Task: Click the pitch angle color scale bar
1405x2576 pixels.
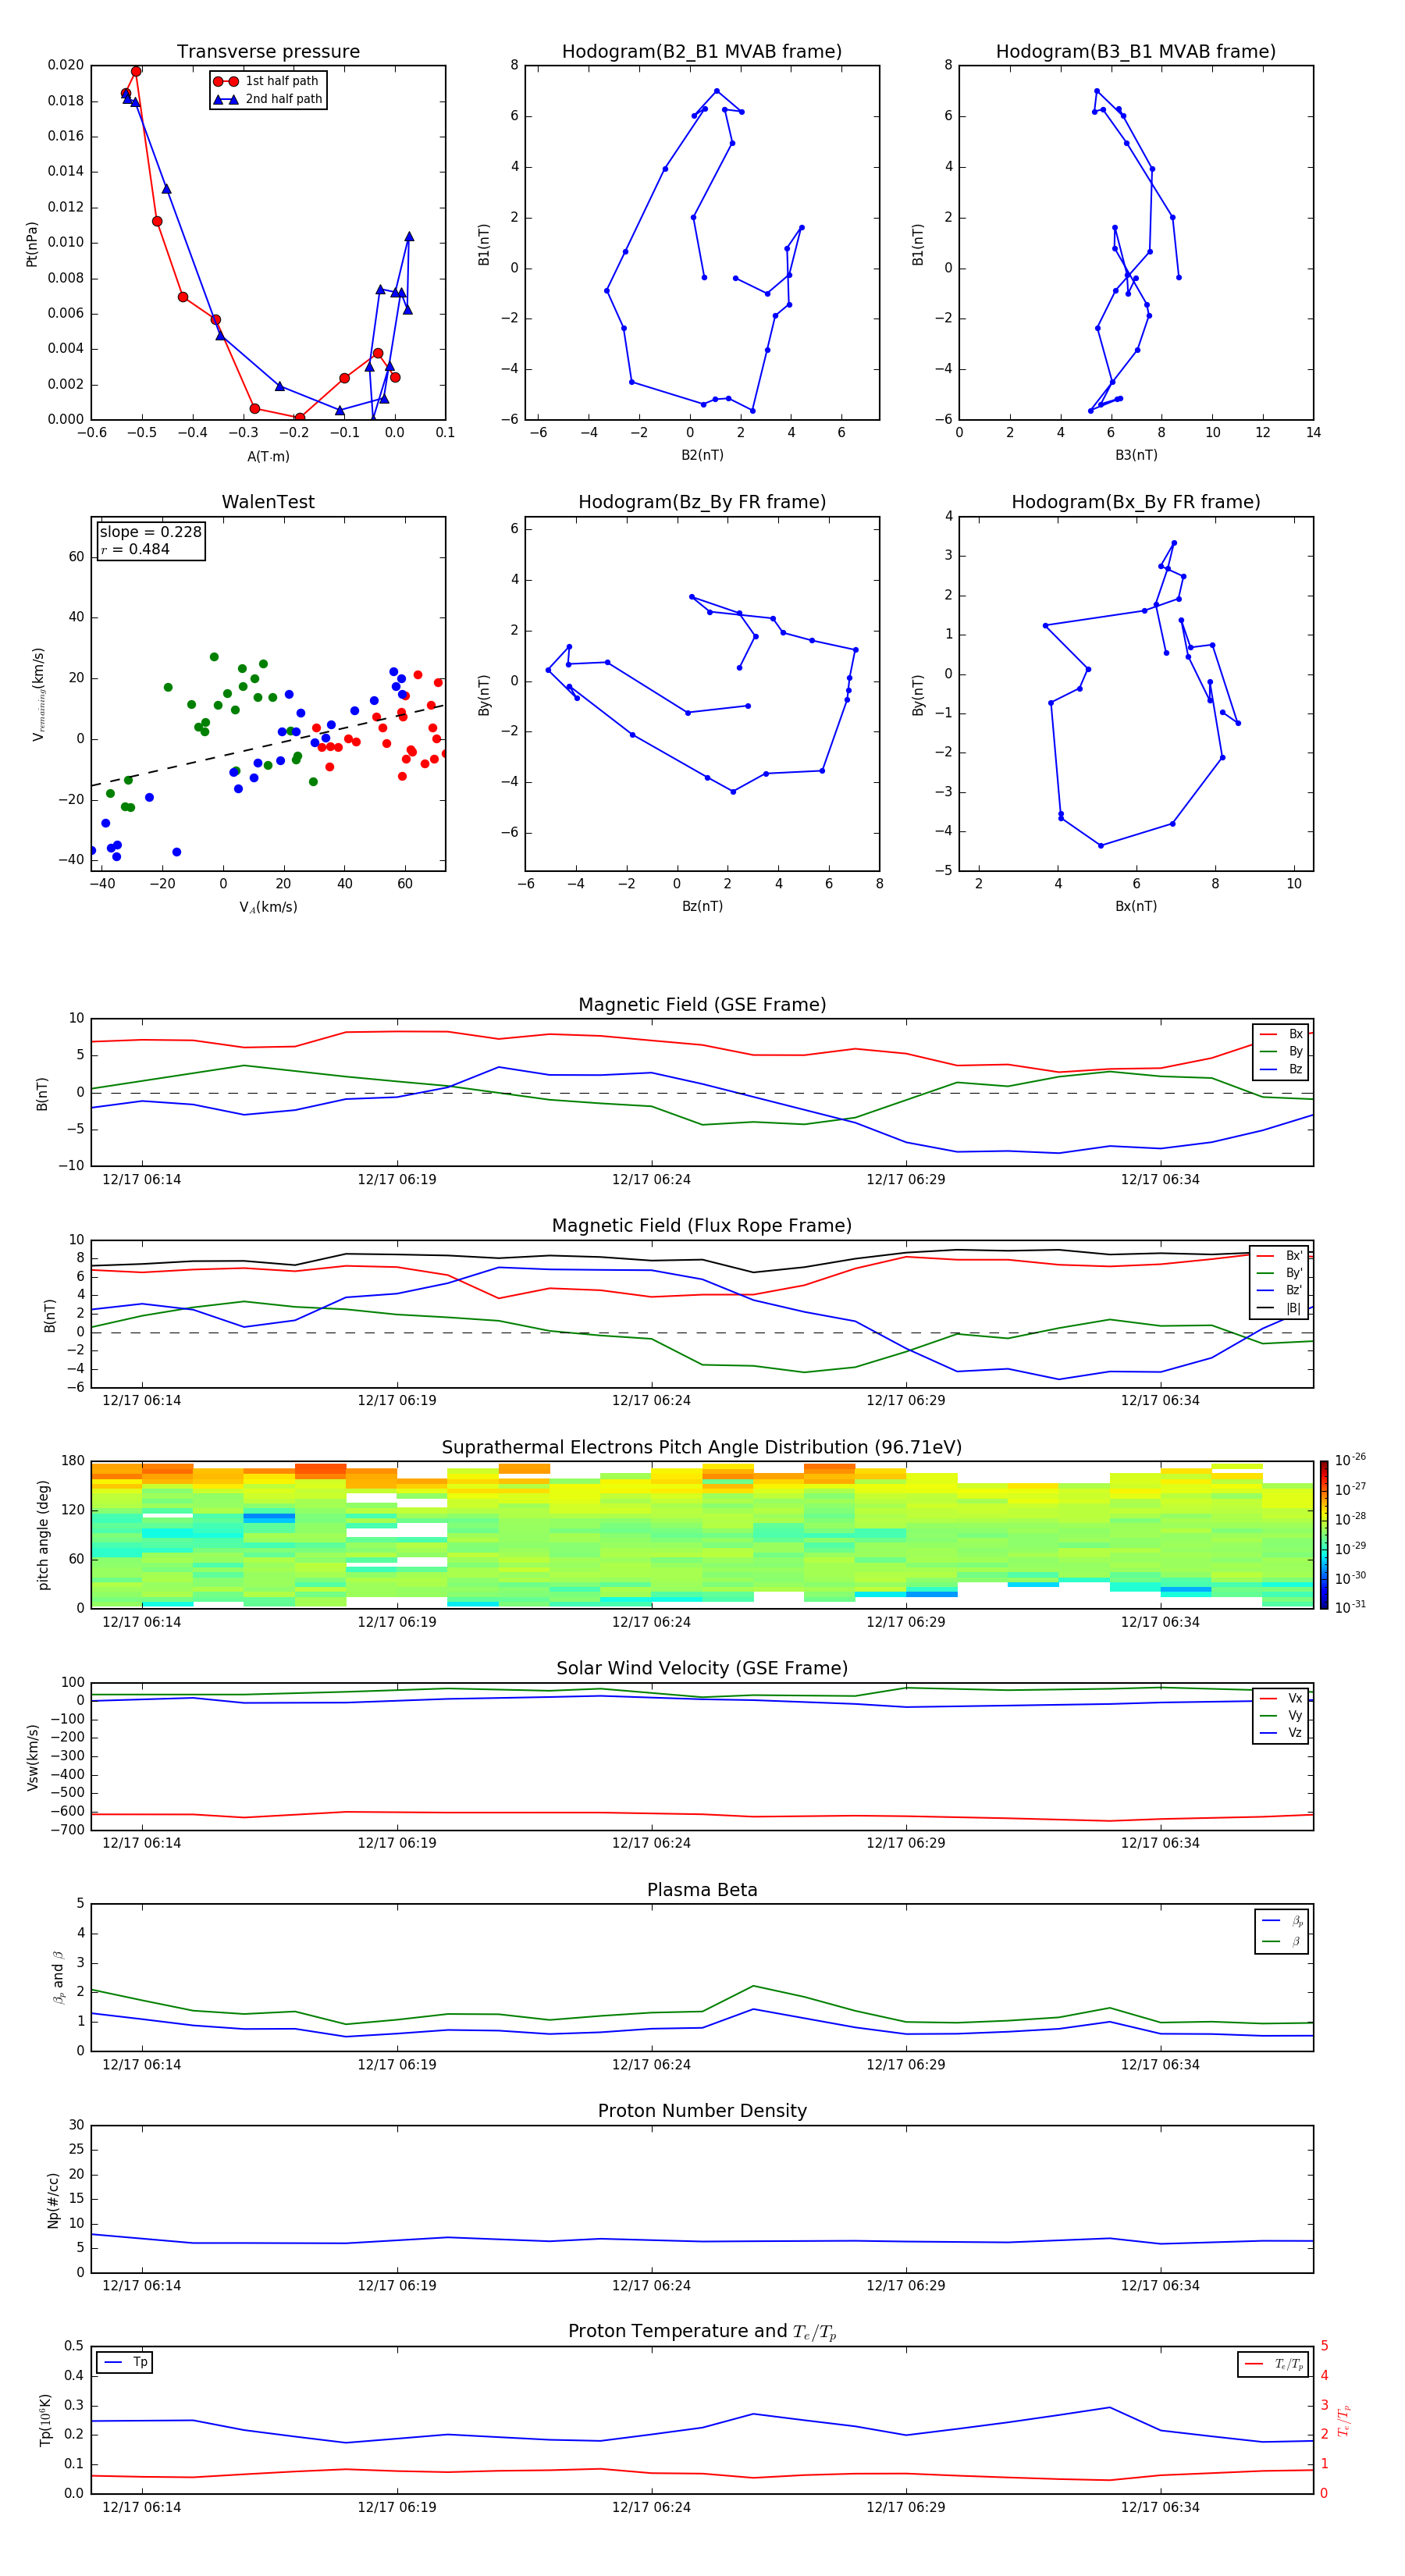Action: [1323, 1534]
